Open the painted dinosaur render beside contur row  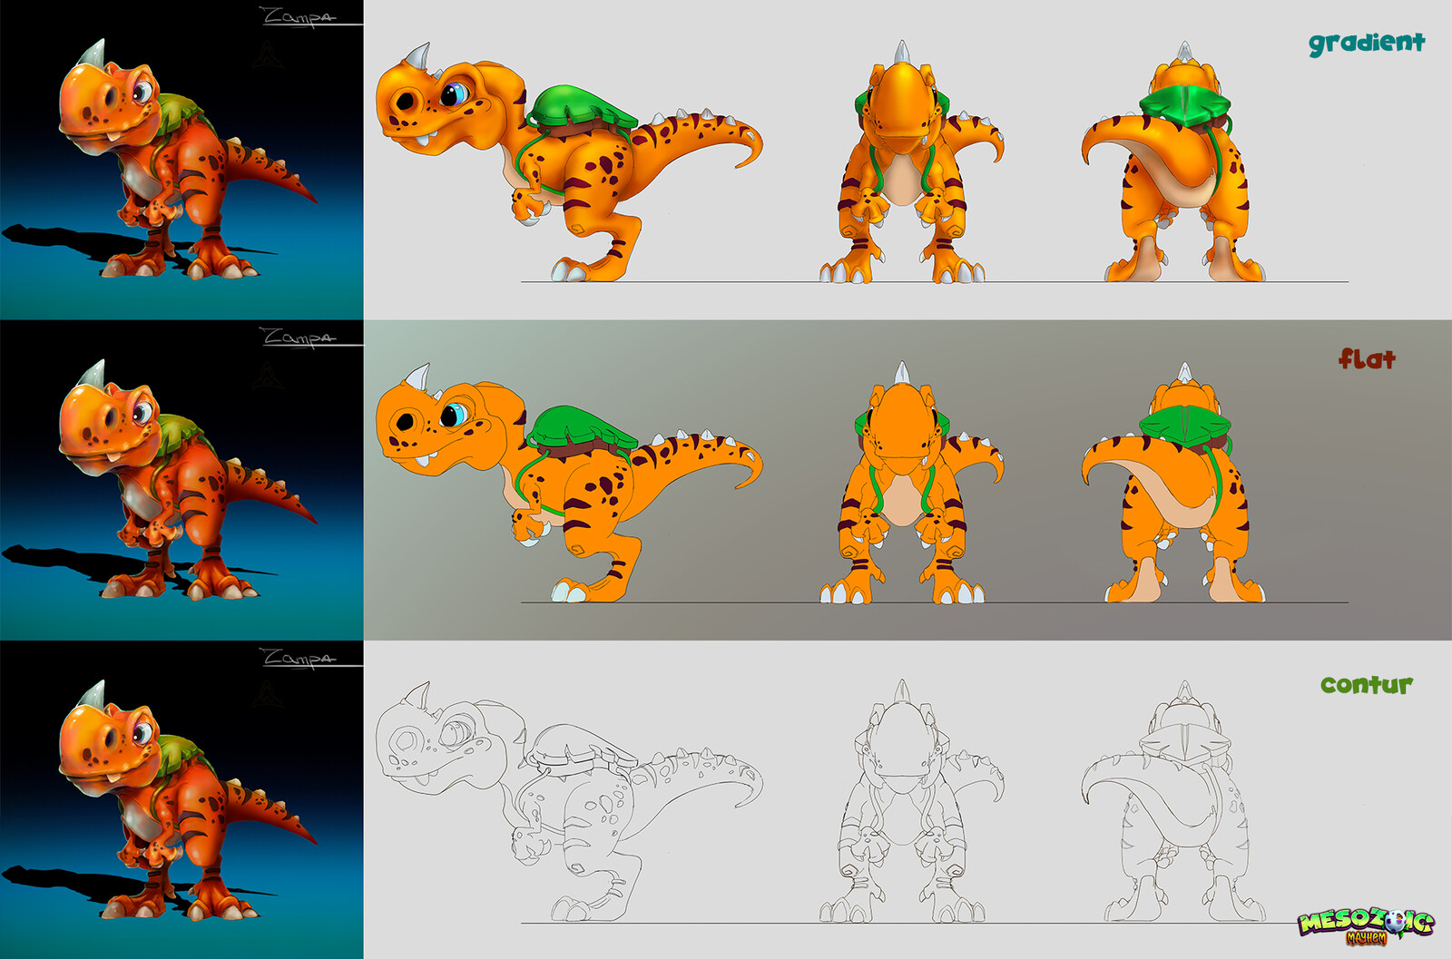(x=181, y=800)
